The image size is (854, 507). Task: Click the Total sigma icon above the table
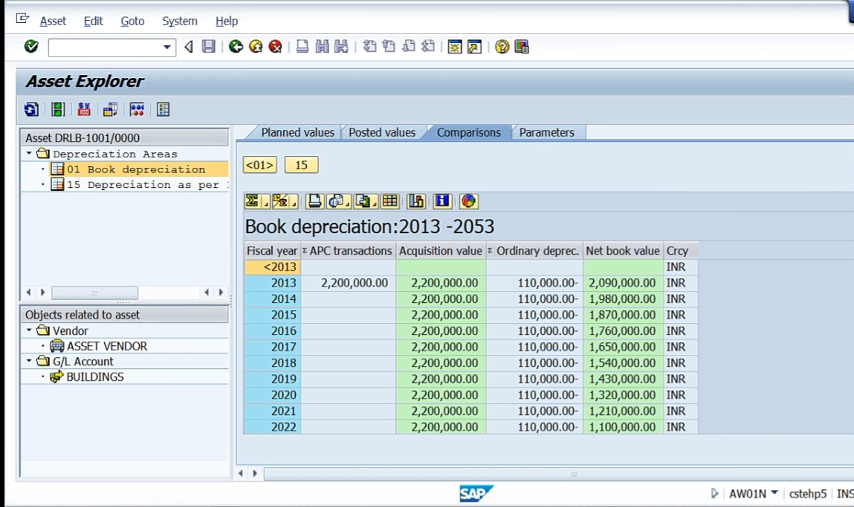click(x=252, y=201)
